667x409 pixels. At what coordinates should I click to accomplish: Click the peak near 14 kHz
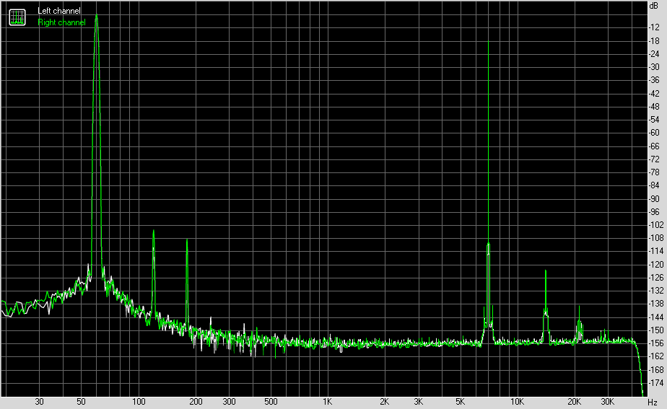(x=545, y=271)
